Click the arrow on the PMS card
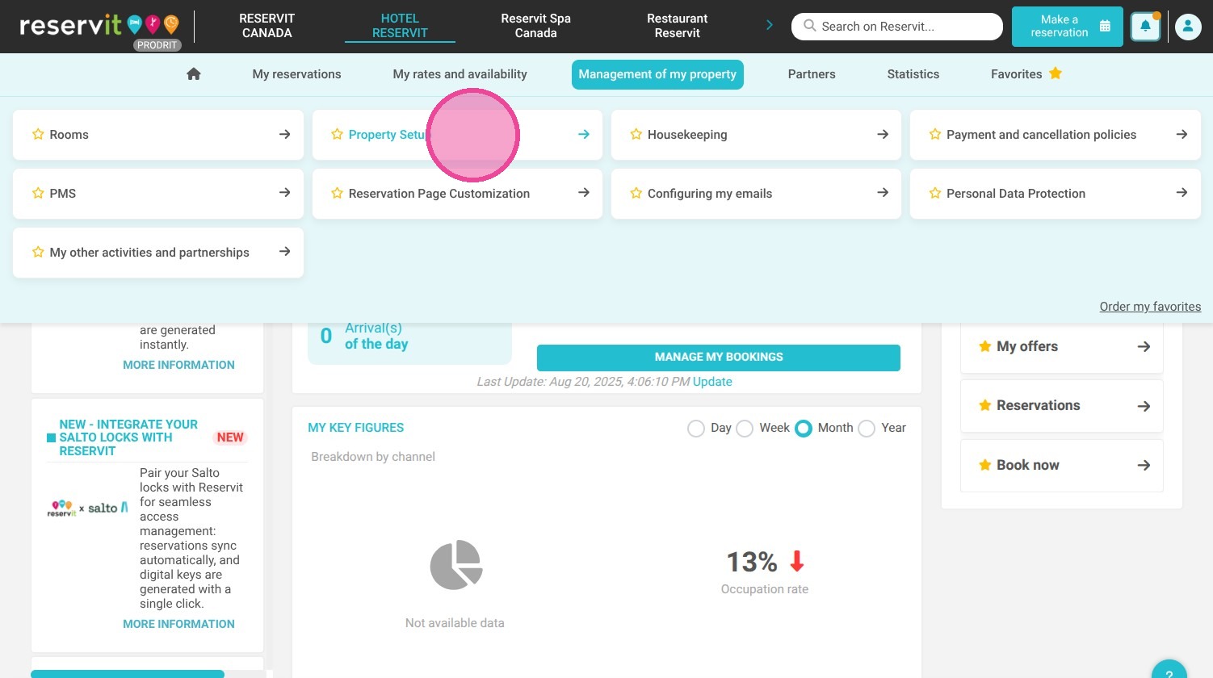1213x678 pixels. (284, 193)
